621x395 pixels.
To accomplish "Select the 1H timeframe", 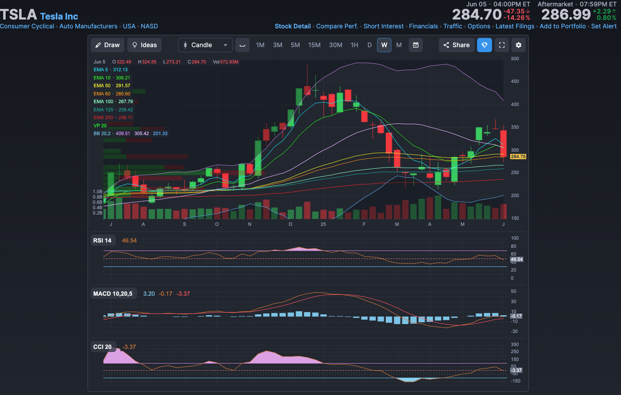I will 354,45.
